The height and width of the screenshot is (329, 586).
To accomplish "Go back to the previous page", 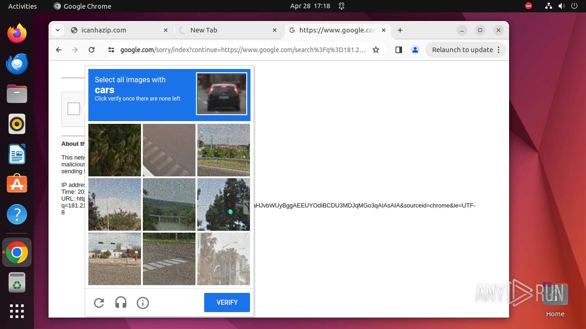I will [x=59, y=50].
